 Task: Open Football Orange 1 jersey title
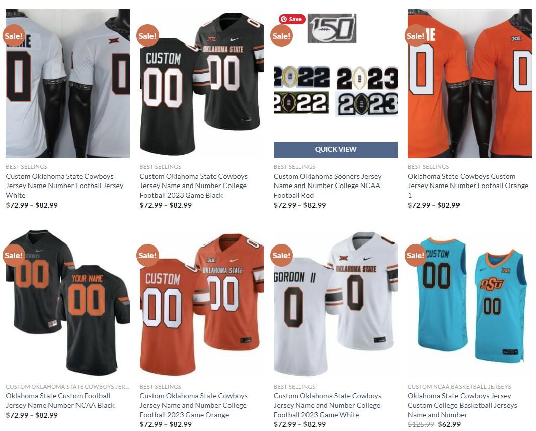click(x=468, y=186)
